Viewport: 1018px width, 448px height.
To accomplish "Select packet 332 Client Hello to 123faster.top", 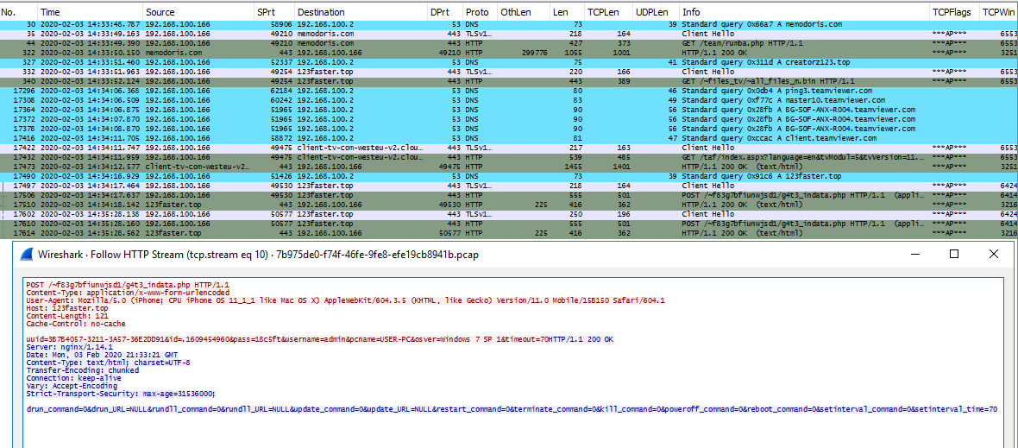I will point(509,72).
